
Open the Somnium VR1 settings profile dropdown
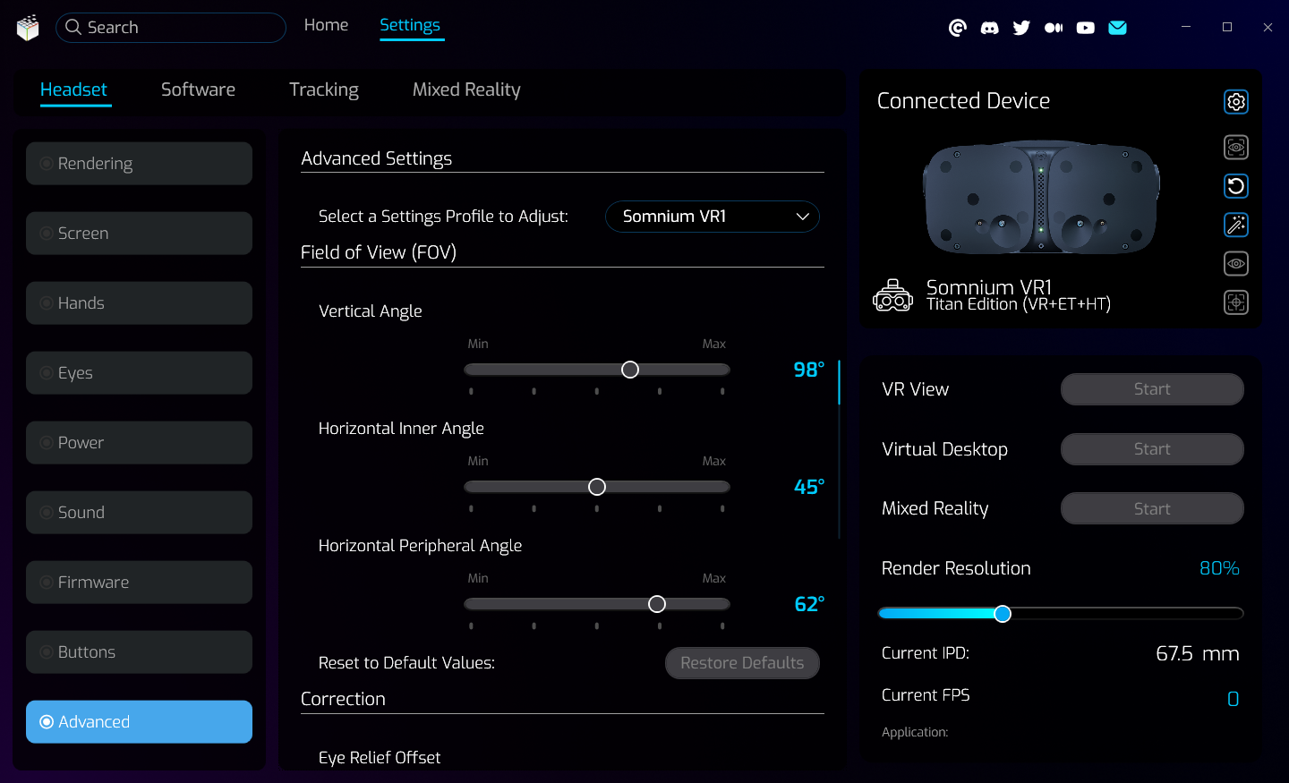tap(713, 217)
